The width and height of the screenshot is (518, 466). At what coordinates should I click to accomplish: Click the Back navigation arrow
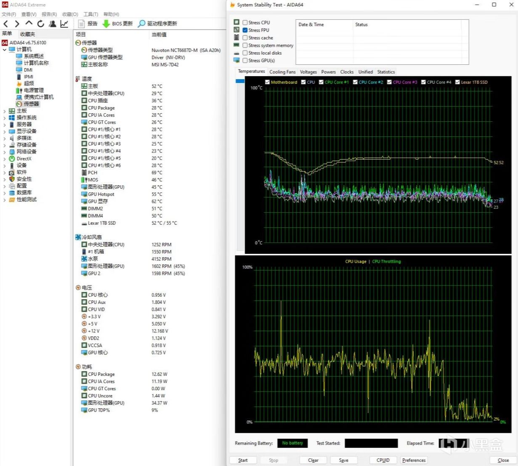tap(6, 24)
